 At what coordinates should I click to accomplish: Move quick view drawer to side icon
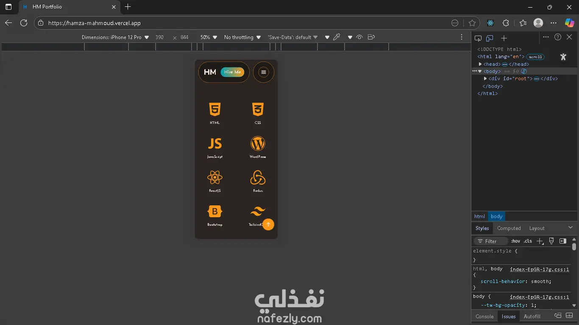558,316
